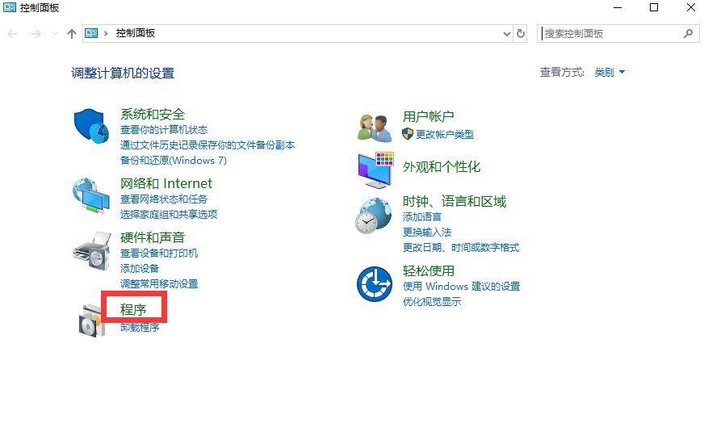Click 备份和还原(Windows 7) link
This screenshot has height=440, width=704.
[x=174, y=161]
